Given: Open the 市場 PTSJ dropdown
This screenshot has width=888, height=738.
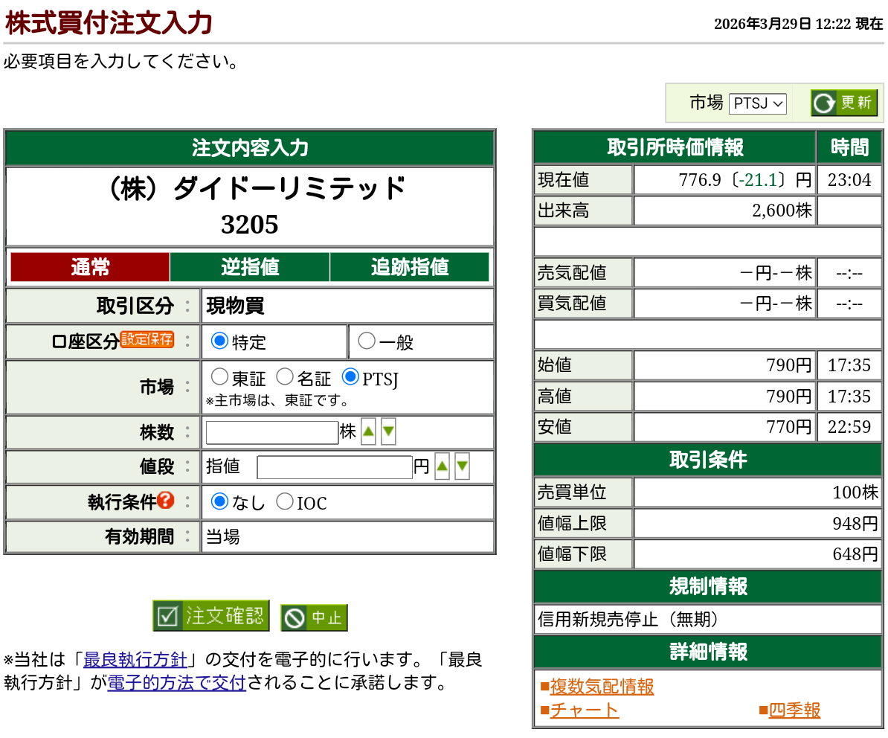Looking at the screenshot, I should [757, 103].
